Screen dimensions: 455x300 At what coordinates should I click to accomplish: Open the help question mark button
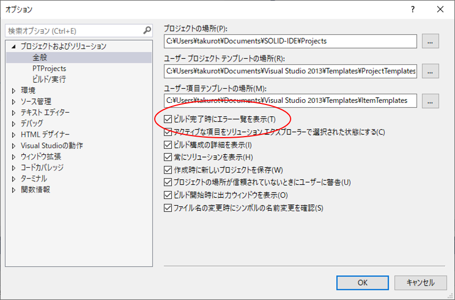coord(413,10)
